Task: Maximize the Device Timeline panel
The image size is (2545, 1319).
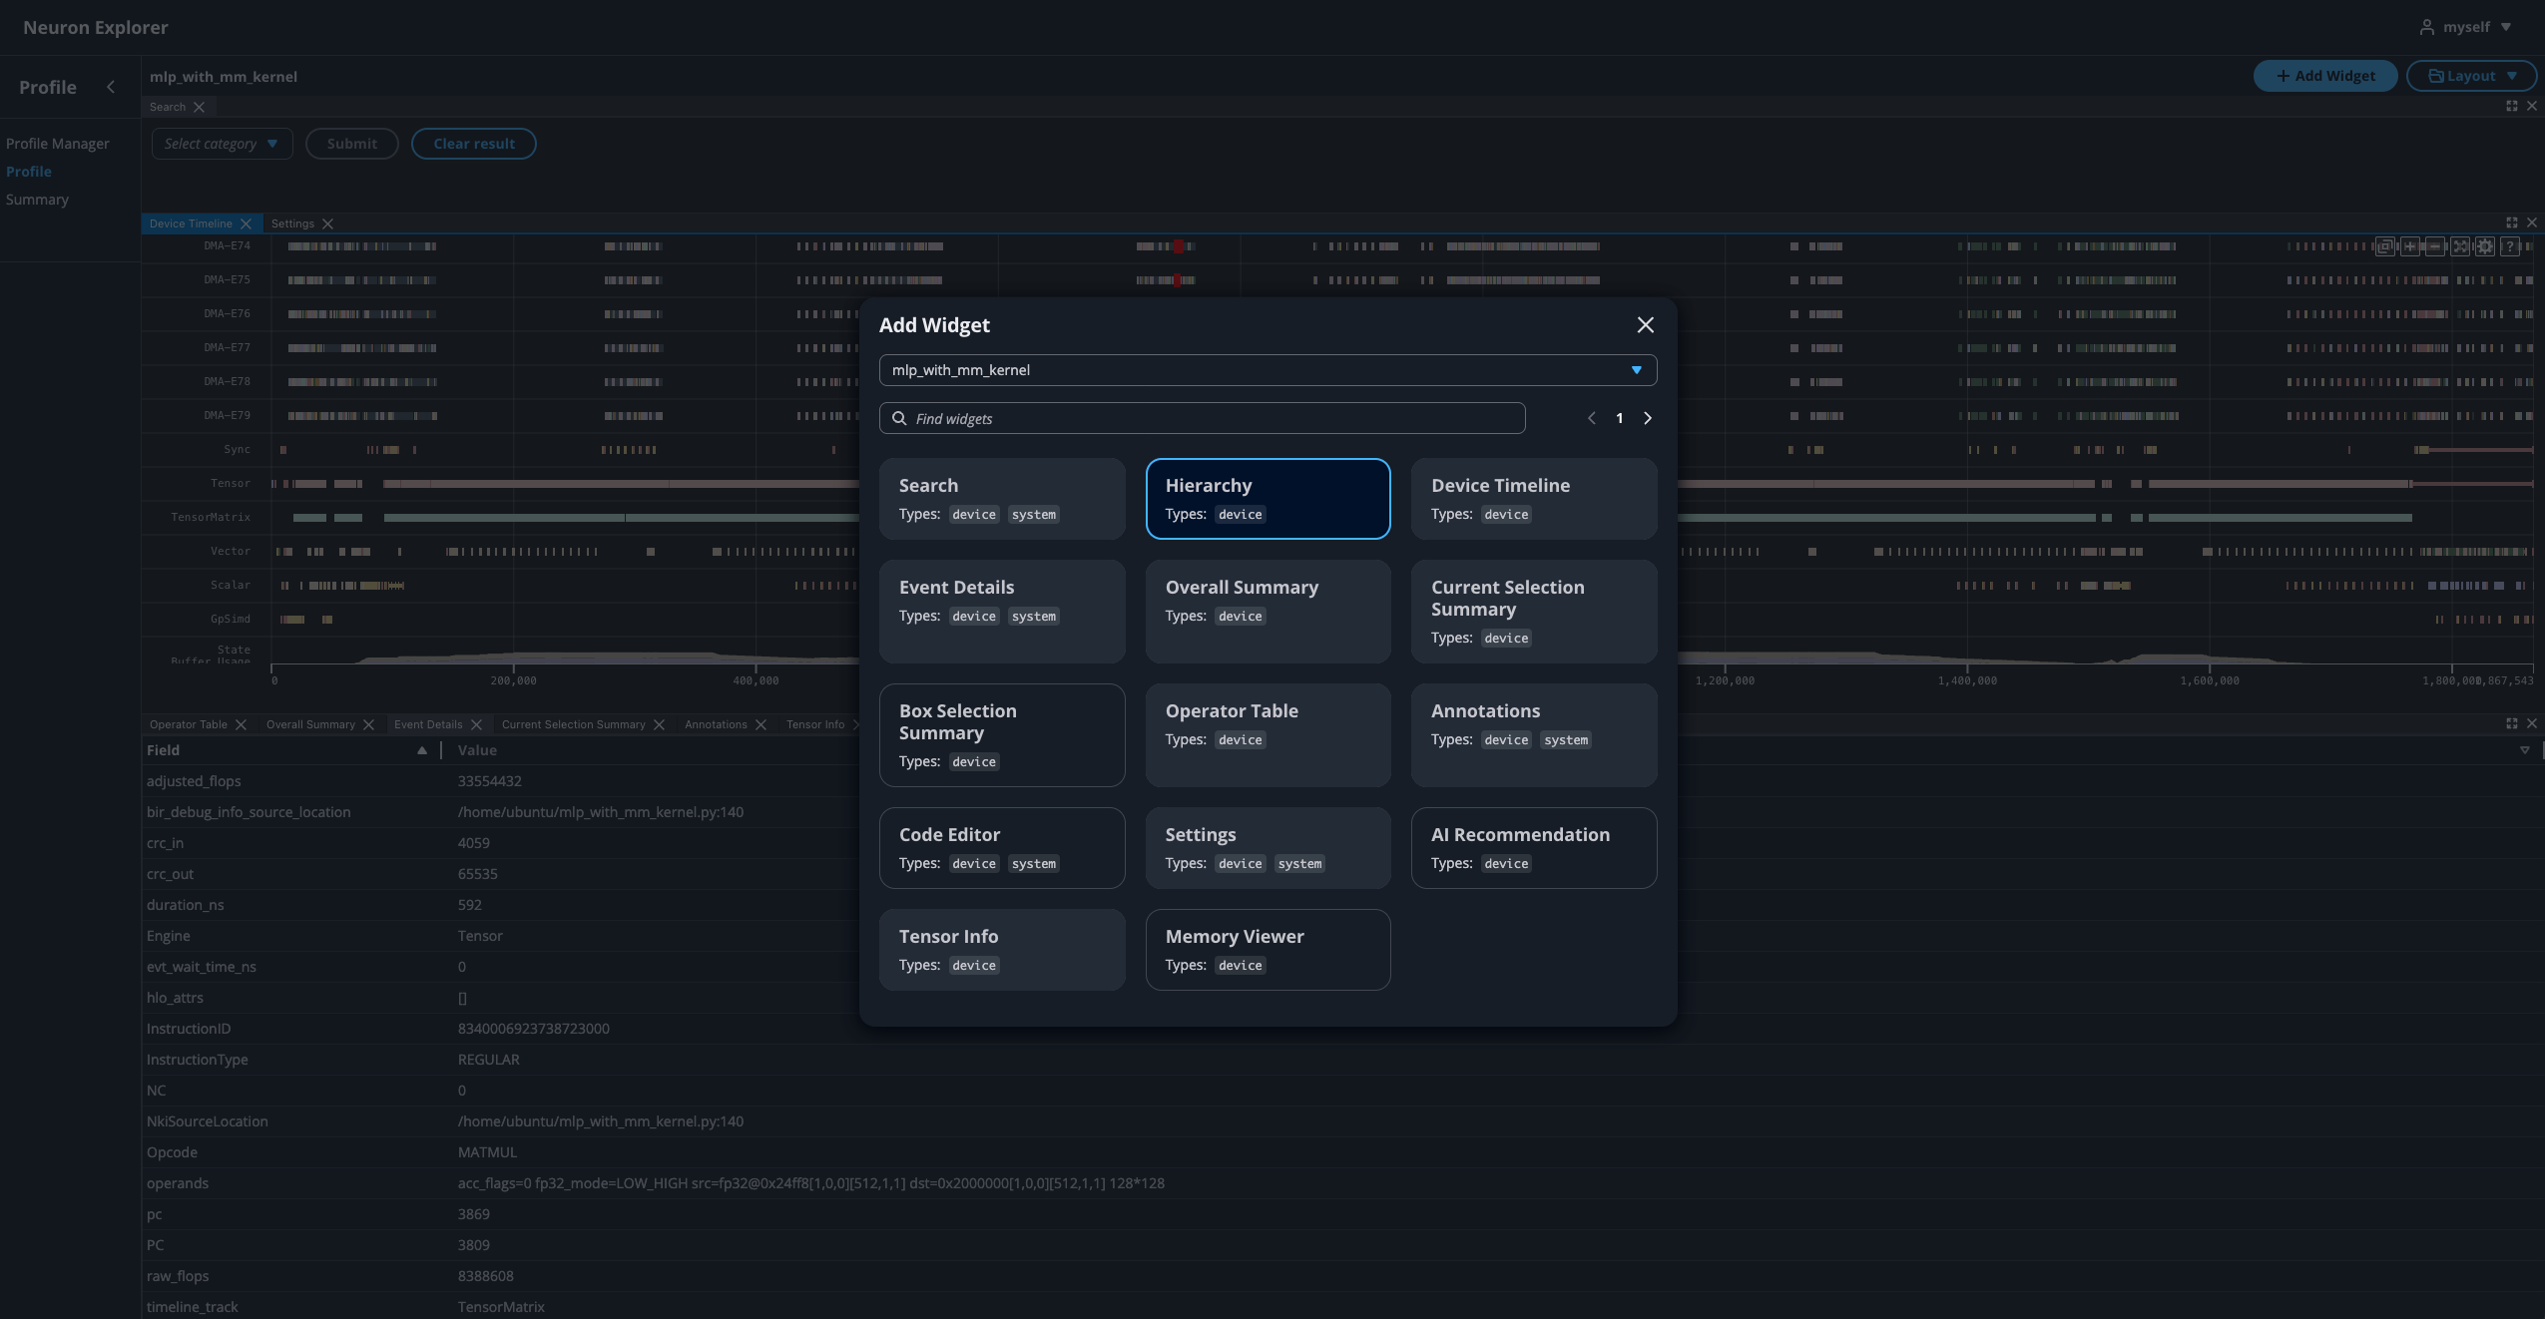Action: click(2512, 222)
